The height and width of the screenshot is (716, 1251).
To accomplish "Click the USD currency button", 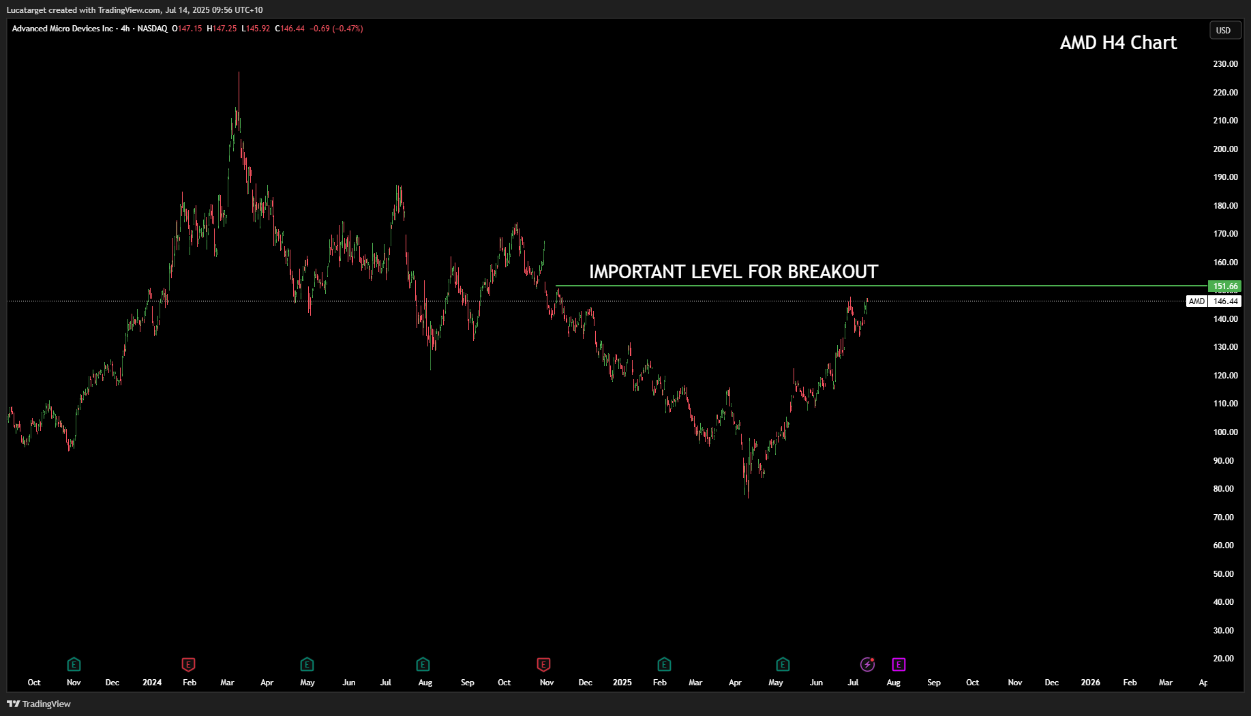I will click(x=1224, y=30).
